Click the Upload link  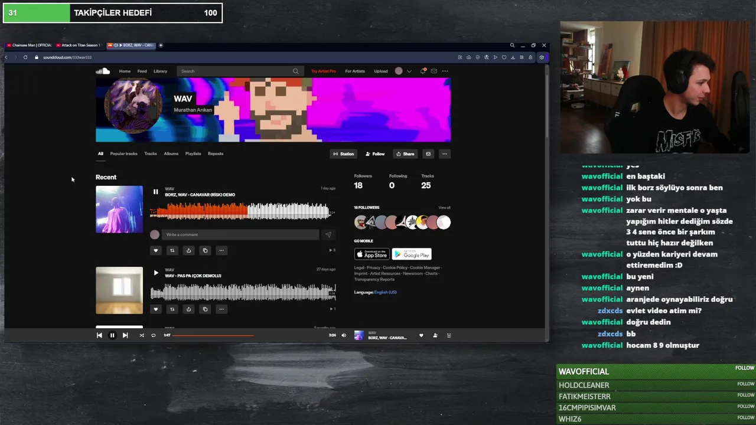381,71
